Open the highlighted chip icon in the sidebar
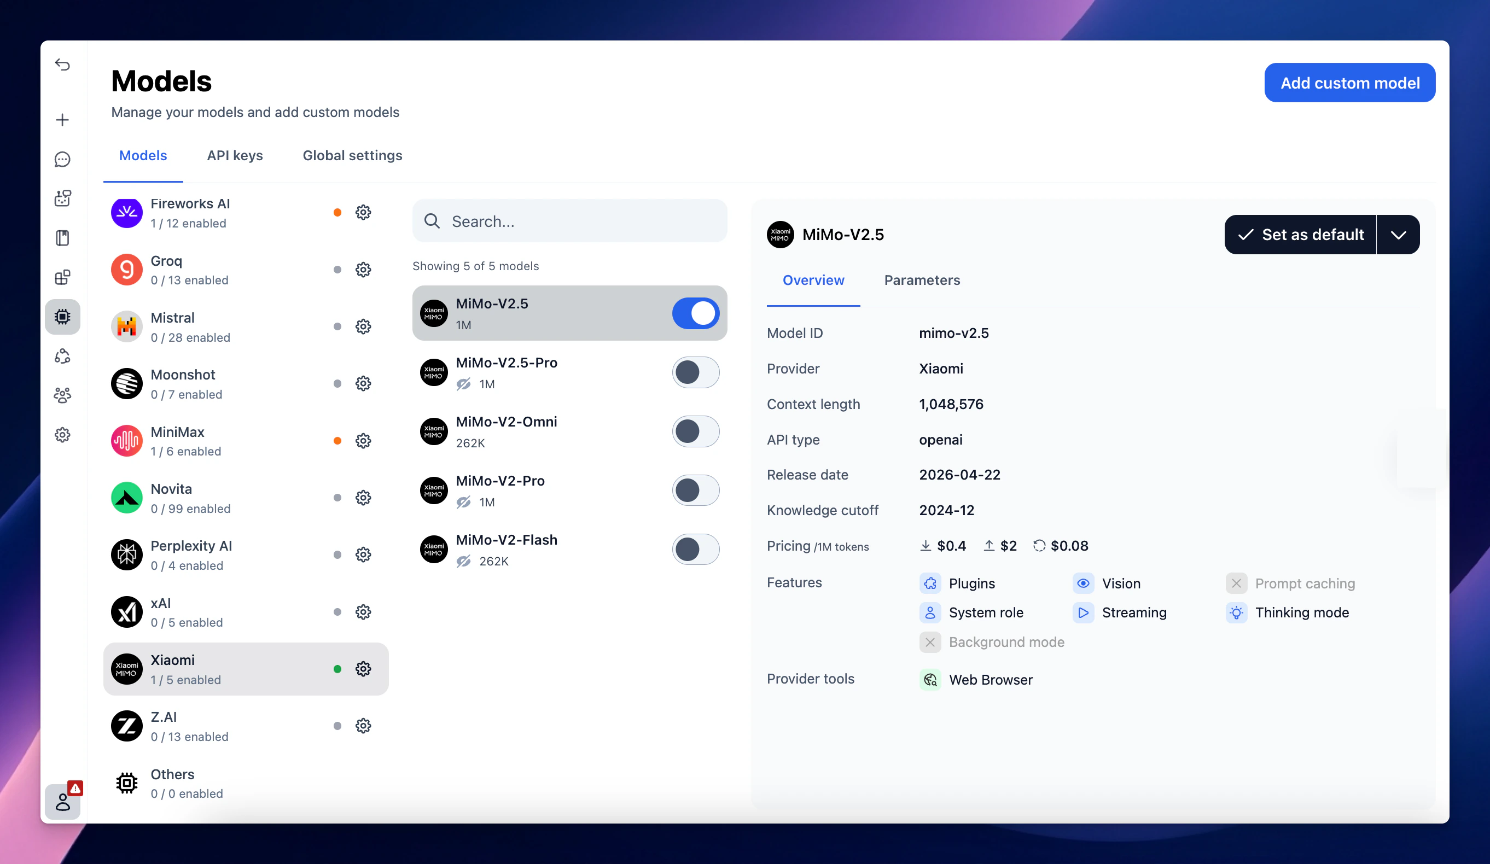Viewport: 1490px width, 864px height. click(x=63, y=317)
